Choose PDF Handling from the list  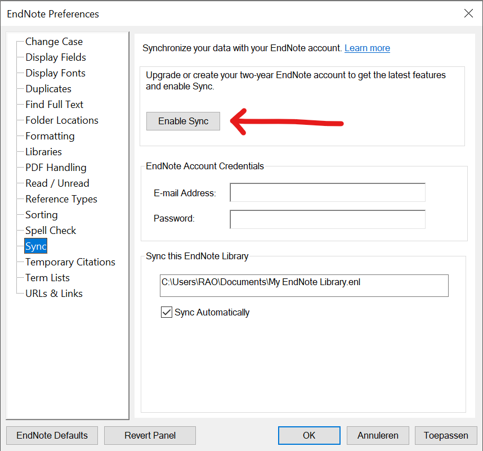(56, 168)
